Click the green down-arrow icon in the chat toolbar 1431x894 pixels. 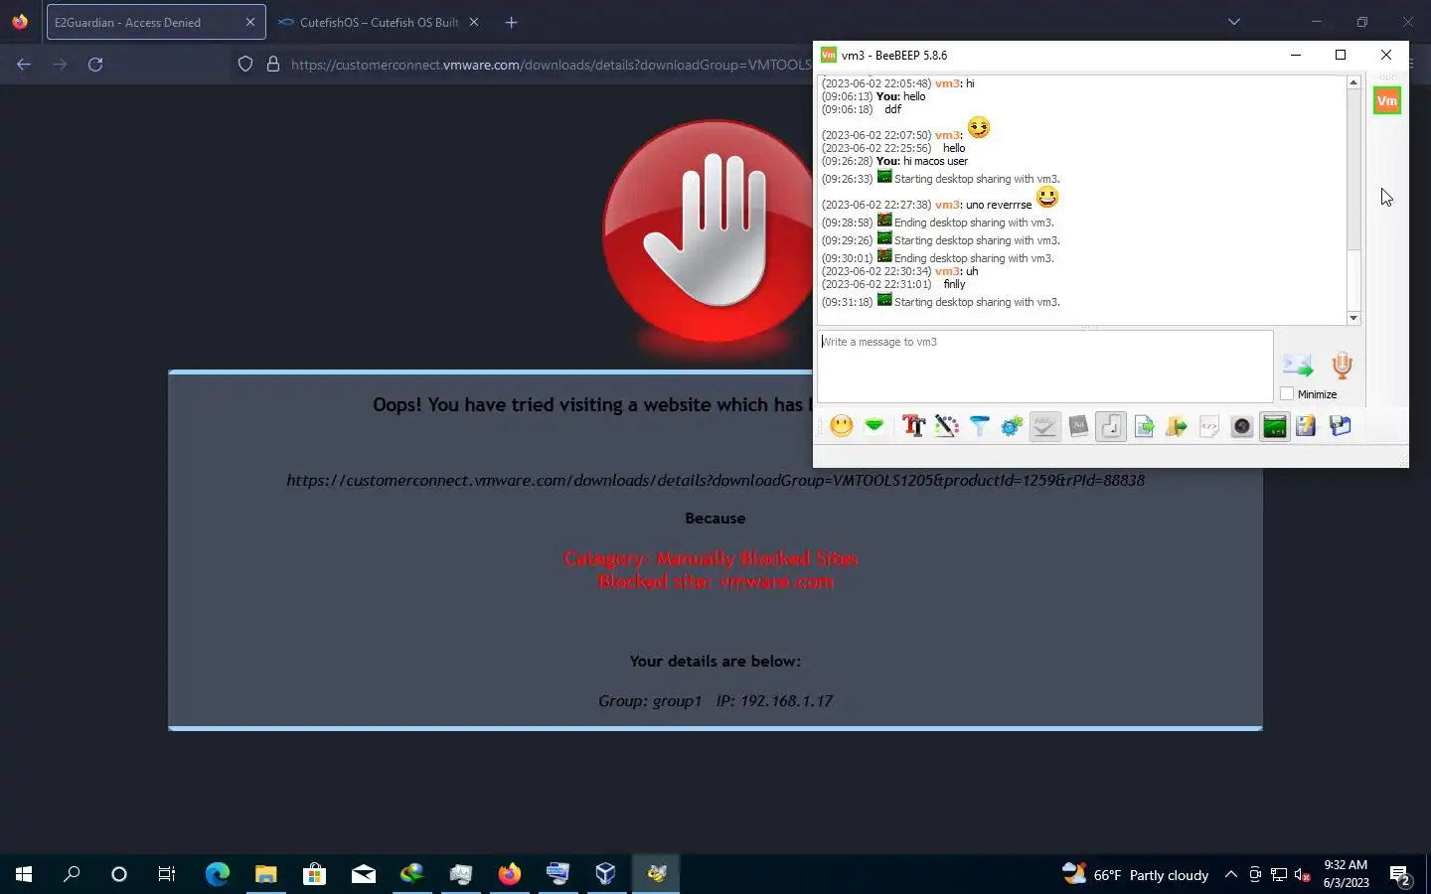click(x=874, y=426)
